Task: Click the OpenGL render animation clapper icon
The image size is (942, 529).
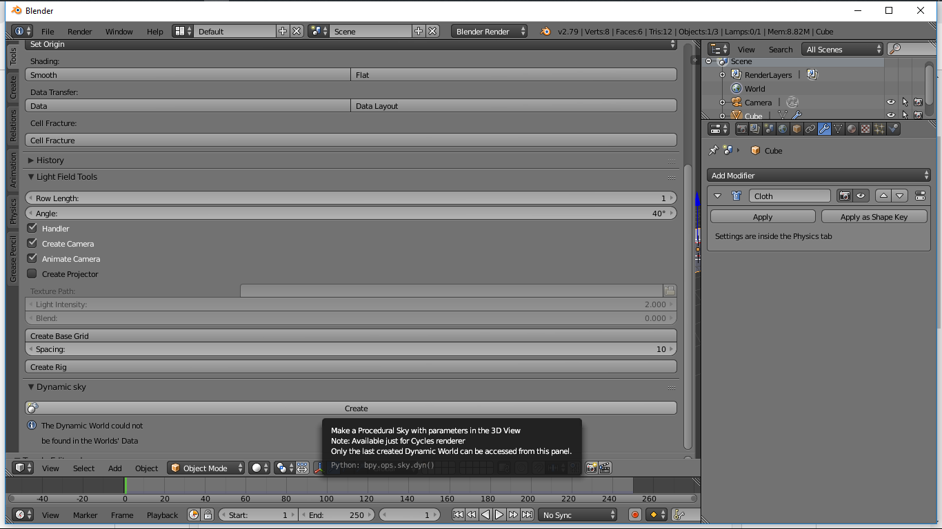Action: (605, 468)
